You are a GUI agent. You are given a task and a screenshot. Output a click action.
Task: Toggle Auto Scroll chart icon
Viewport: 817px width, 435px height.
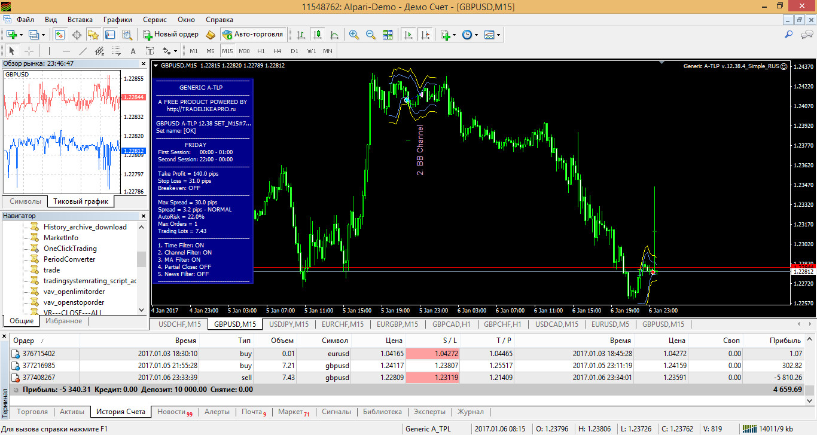pyautogui.click(x=407, y=34)
